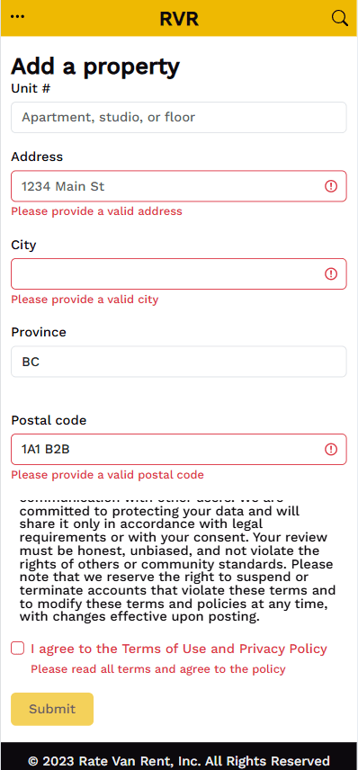This screenshot has height=770, width=358.
Task: Open the Province BC dropdown
Action: tap(179, 362)
